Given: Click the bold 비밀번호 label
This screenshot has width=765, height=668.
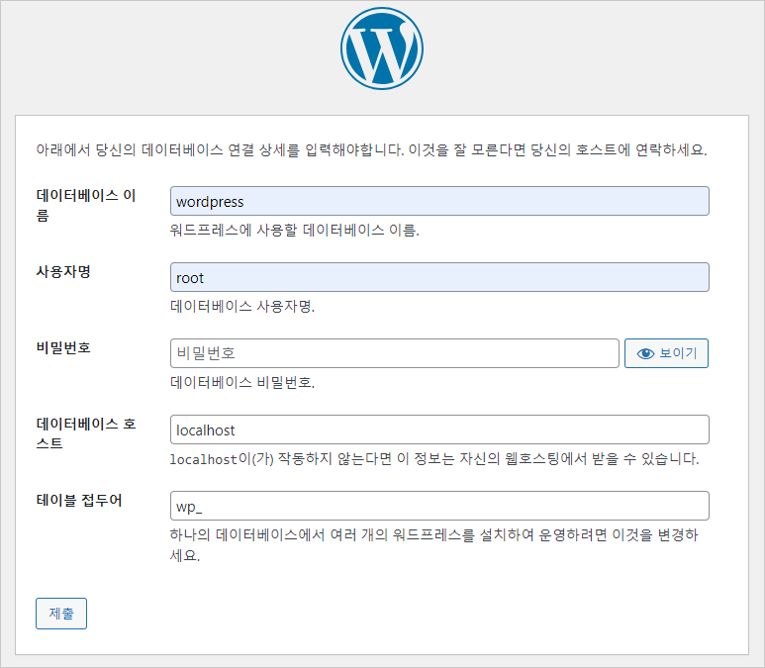Looking at the screenshot, I should 63,347.
